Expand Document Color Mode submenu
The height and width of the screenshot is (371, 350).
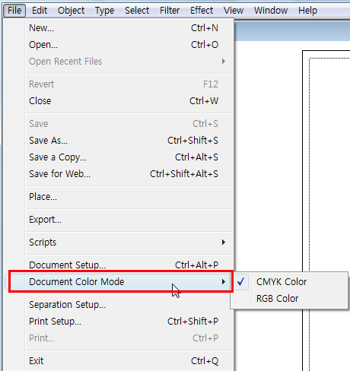coord(120,282)
